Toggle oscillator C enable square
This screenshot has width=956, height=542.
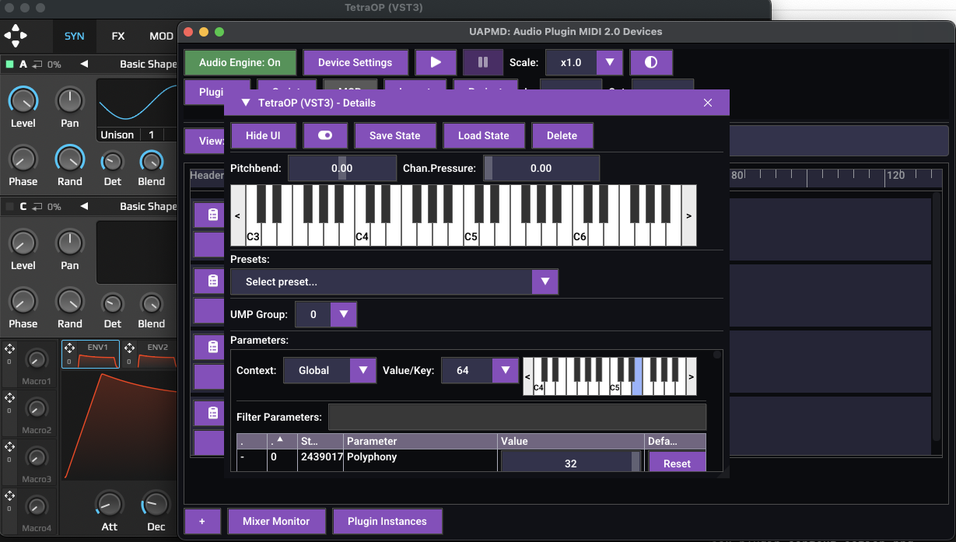click(10, 207)
